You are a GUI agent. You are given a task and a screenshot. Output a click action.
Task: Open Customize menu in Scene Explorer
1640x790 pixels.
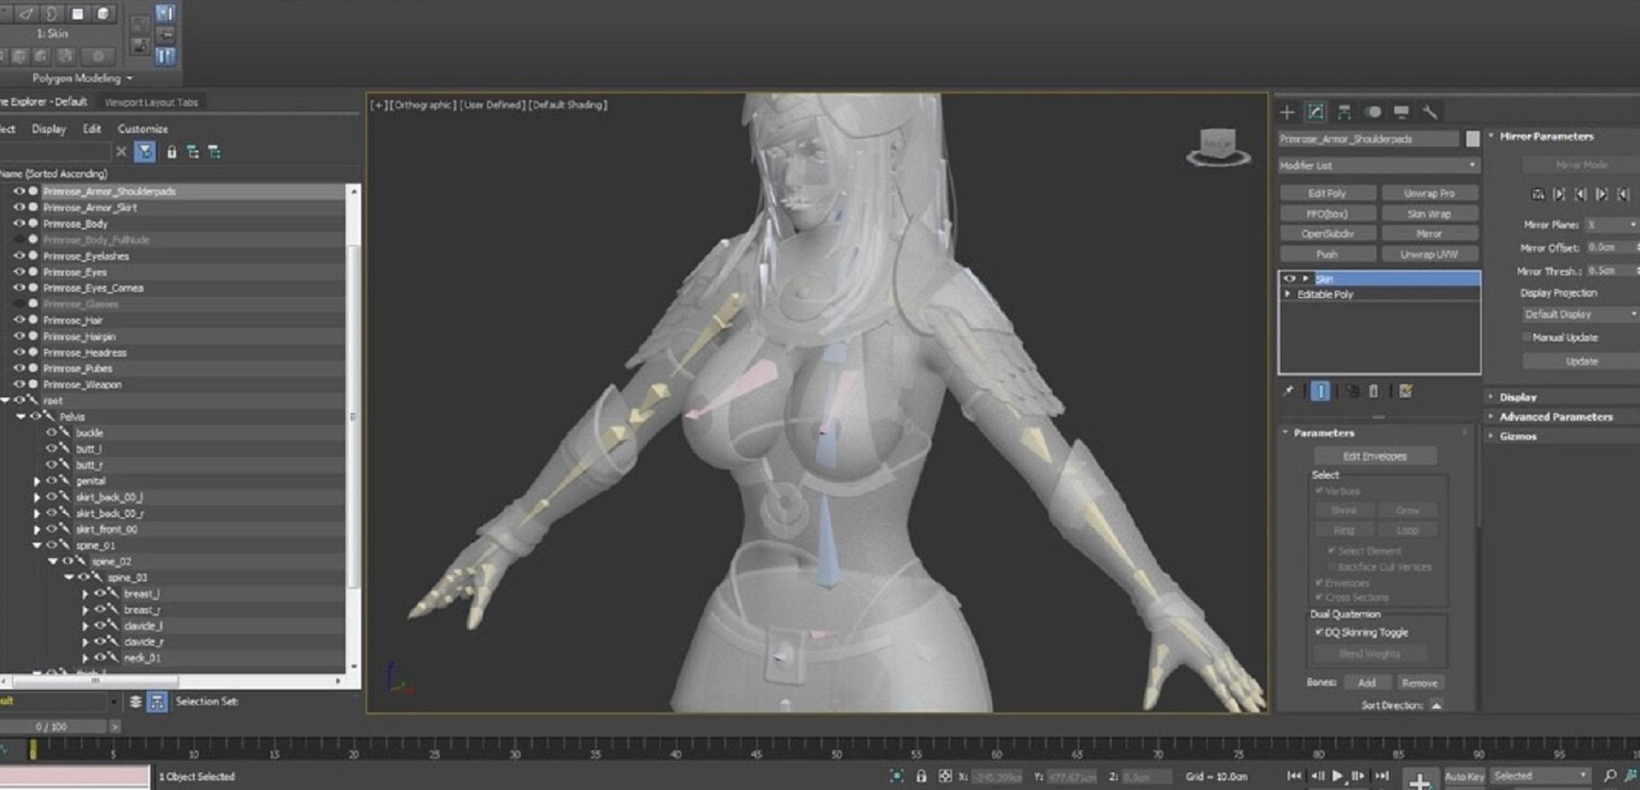143,129
